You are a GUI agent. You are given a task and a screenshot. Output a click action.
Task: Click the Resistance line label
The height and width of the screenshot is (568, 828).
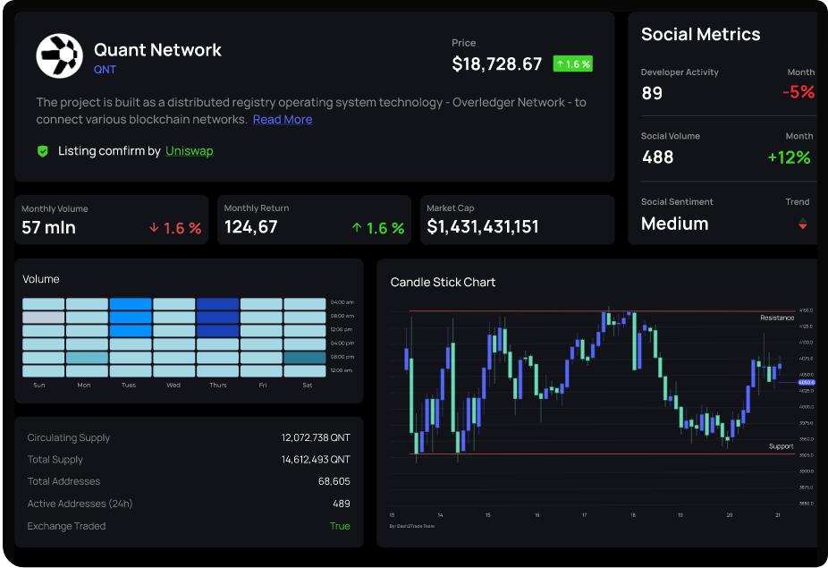[777, 318]
